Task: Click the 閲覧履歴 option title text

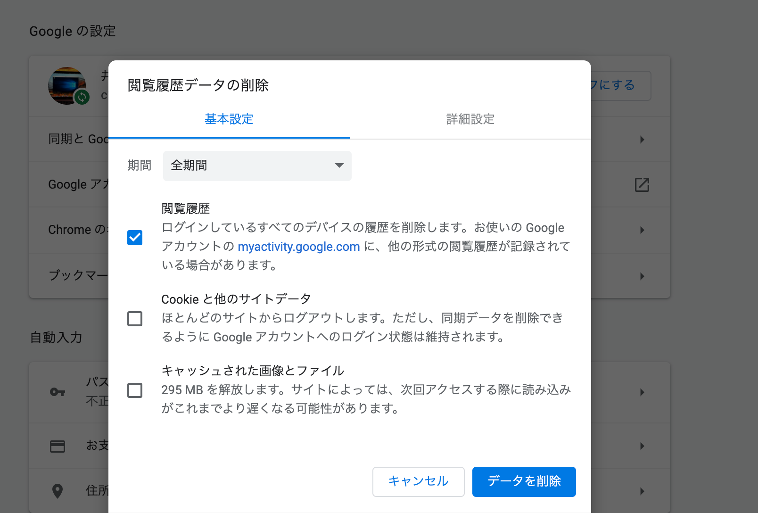Action: pos(186,209)
